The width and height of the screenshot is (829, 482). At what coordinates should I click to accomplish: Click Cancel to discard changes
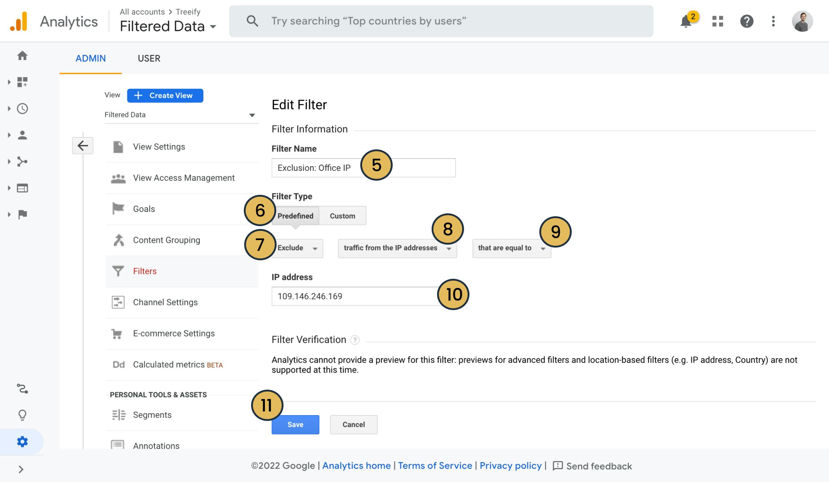[x=353, y=425]
